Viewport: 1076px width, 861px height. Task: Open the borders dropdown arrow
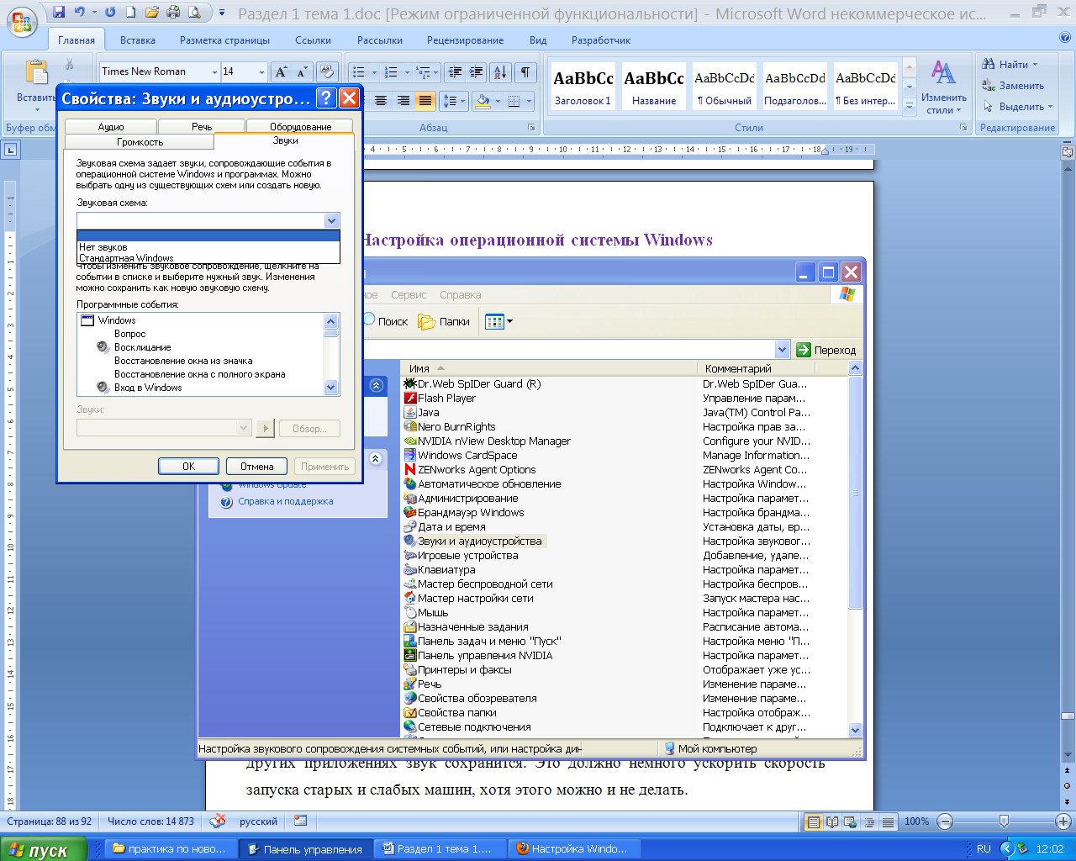pos(530,101)
